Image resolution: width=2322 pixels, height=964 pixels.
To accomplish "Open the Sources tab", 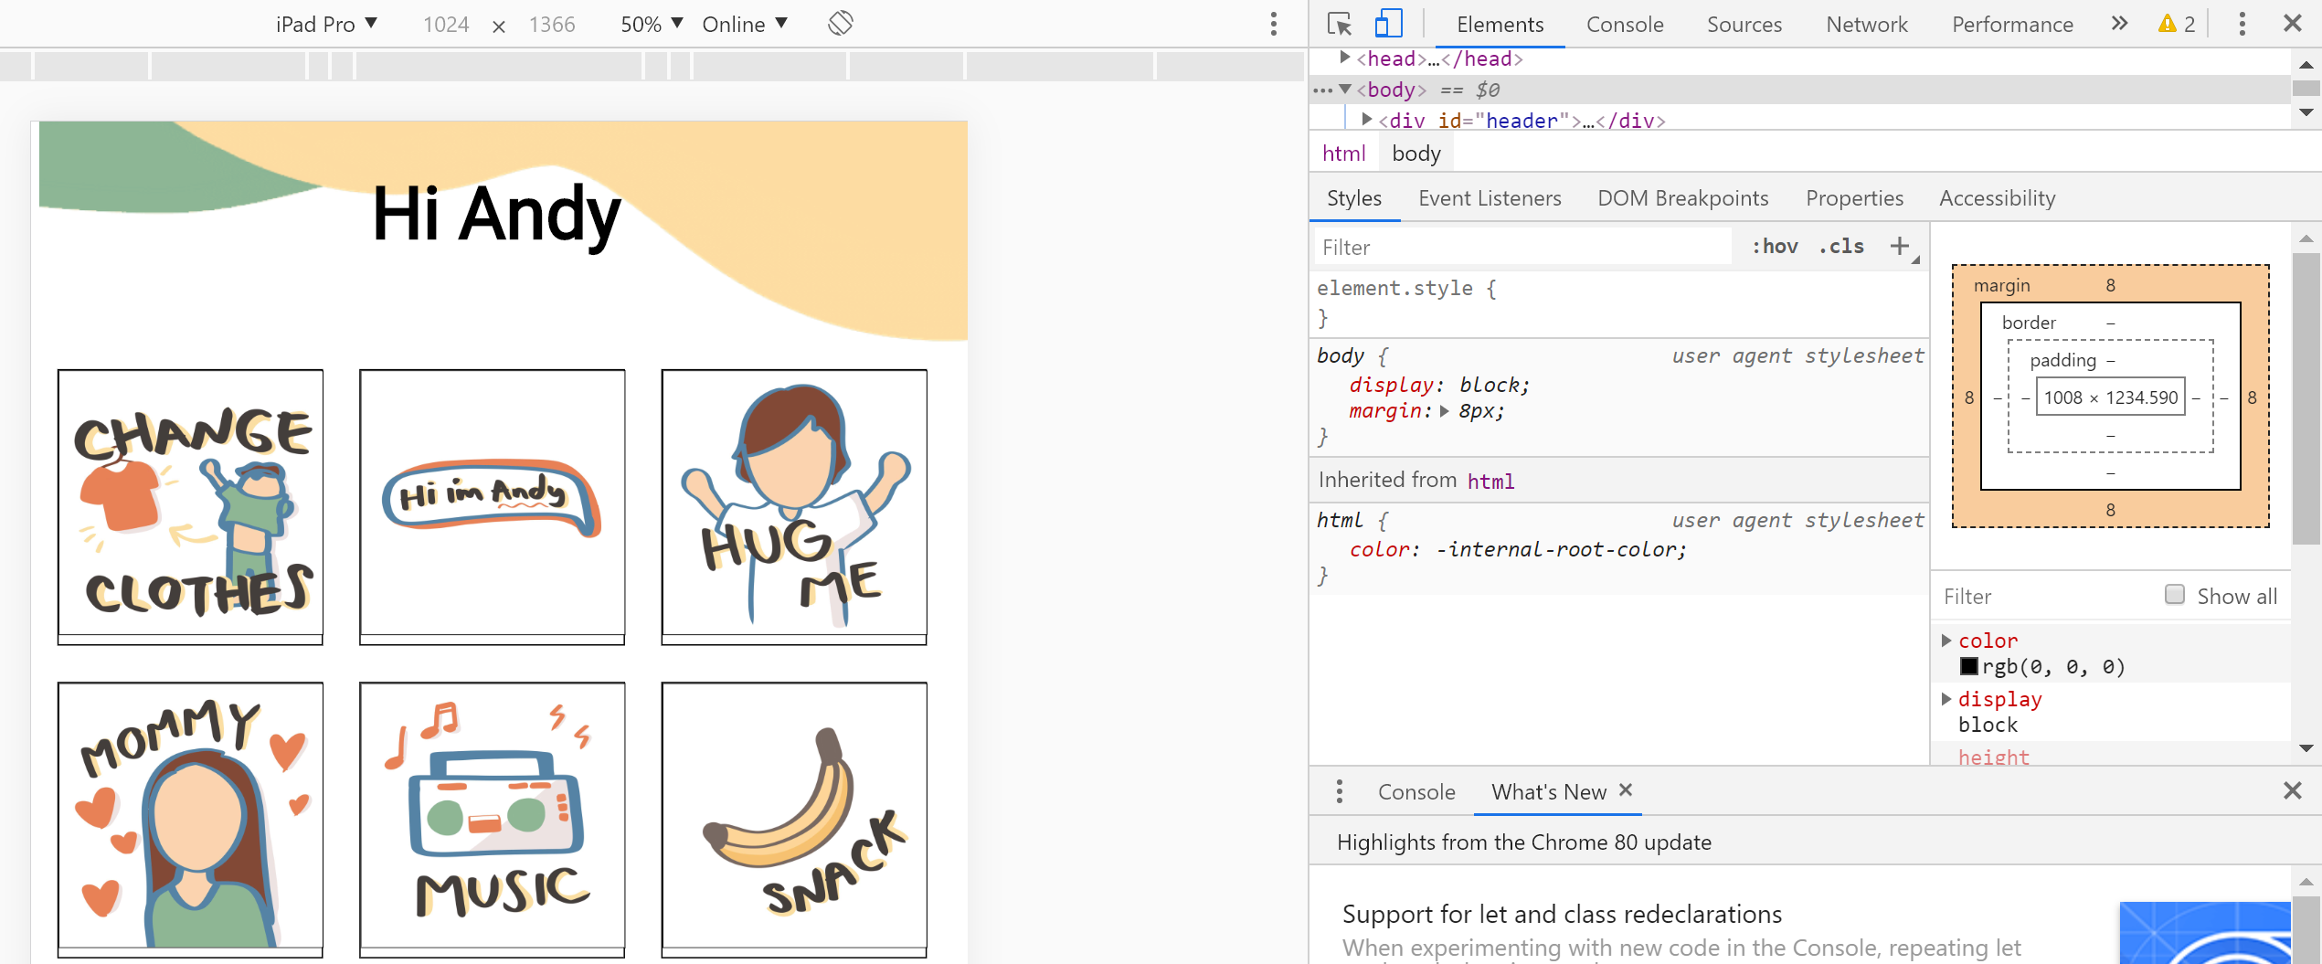I will click(x=1744, y=25).
